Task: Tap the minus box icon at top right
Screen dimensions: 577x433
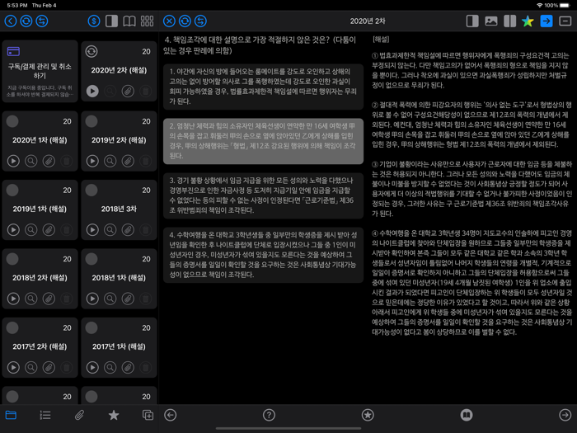Action: coord(565,21)
